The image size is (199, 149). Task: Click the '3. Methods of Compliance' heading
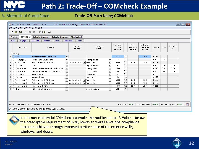pyautogui.click(x=25, y=16)
